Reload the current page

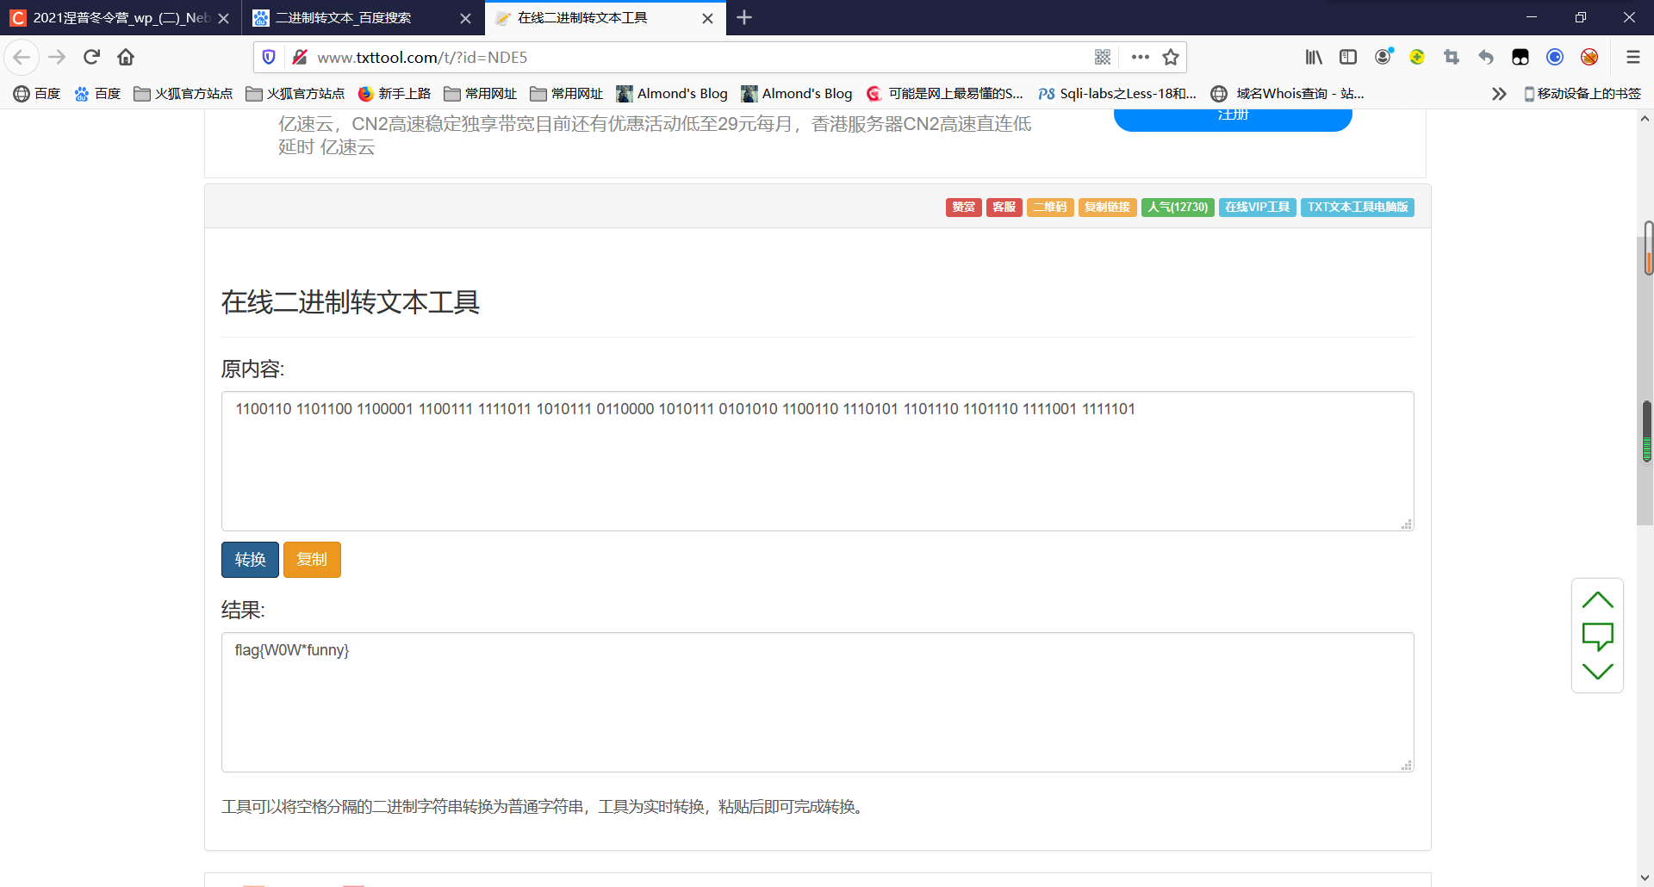[x=91, y=57]
